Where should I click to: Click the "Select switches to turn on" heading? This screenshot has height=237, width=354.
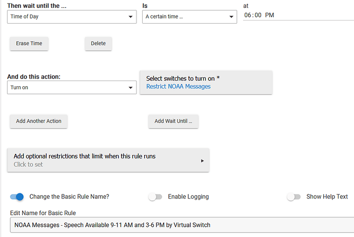click(x=183, y=78)
